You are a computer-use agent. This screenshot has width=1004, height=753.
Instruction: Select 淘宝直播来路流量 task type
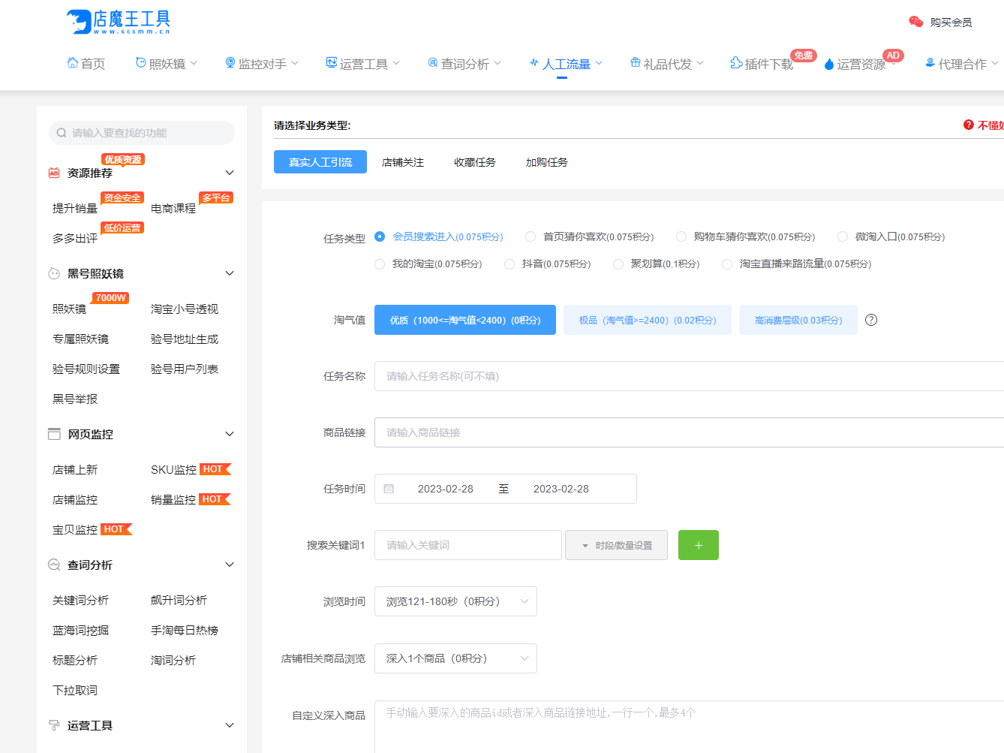pyautogui.click(x=797, y=264)
